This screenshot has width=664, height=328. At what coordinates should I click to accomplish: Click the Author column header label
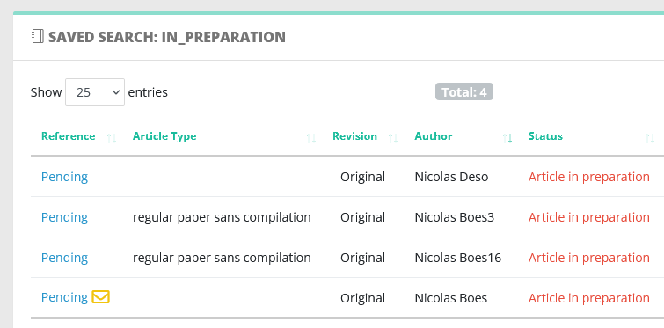pyautogui.click(x=434, y=136)
